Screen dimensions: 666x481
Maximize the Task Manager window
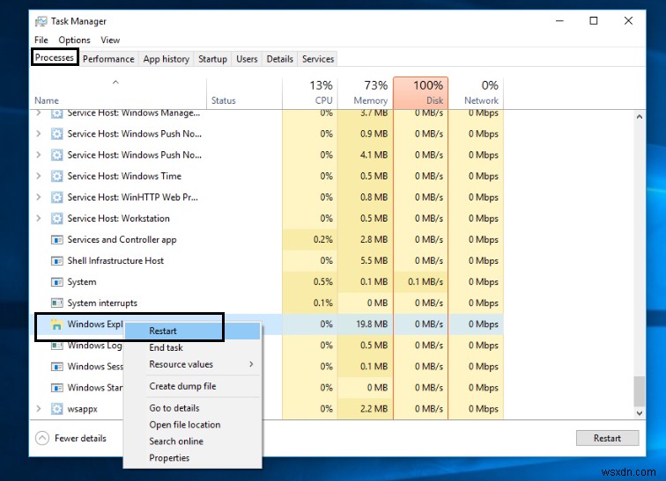[x=594, y=21]
